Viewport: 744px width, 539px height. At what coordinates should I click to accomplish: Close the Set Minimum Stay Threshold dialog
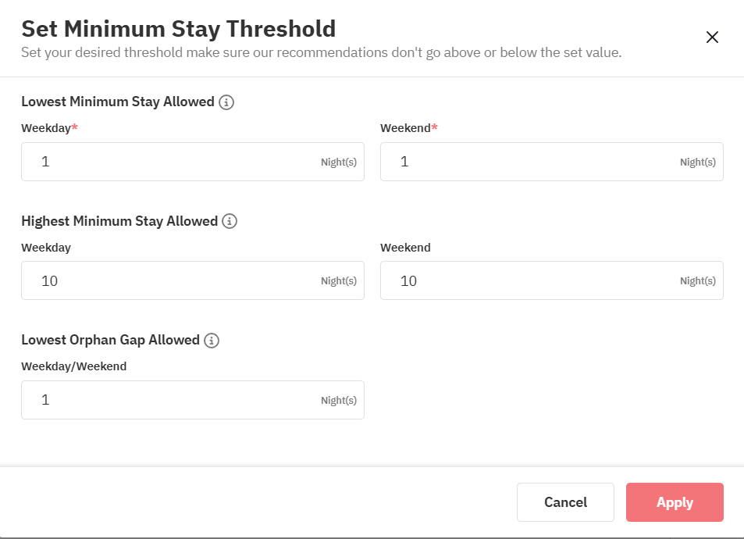coord(711,37)
